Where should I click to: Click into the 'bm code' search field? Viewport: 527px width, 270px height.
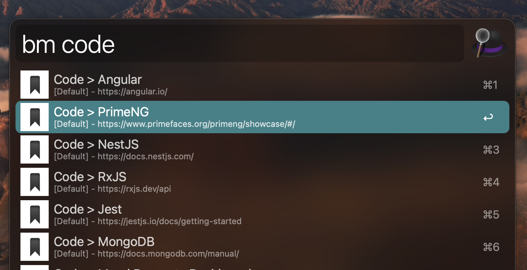click(240, 44)
